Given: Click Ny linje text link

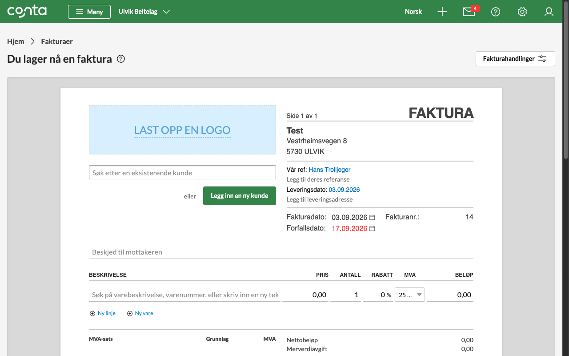Looking at the screenshot, I should point(107,313).
